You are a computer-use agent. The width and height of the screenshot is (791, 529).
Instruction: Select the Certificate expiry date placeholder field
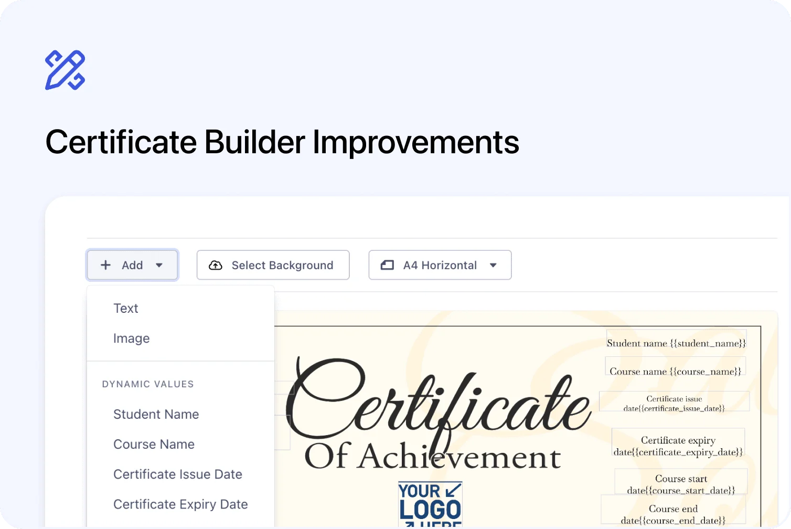[678, 443]
